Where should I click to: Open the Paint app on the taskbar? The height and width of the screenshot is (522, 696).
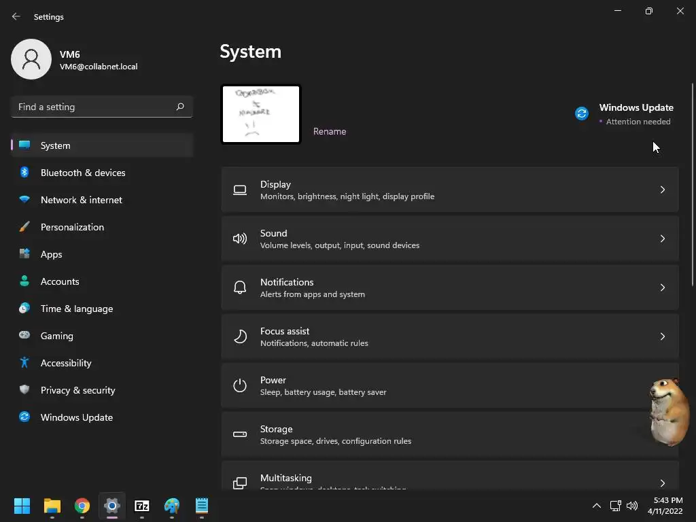(x=172, y=506)
